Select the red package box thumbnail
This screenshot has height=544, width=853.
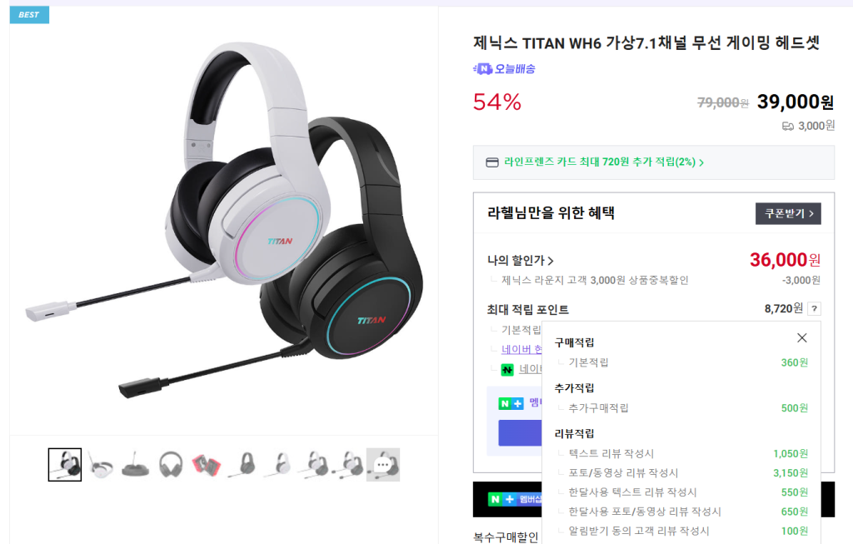[x=207, y=465]
